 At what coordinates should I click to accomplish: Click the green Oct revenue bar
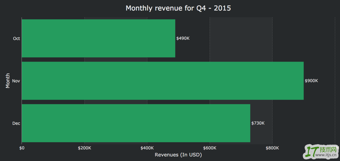[x=98, y=38]
